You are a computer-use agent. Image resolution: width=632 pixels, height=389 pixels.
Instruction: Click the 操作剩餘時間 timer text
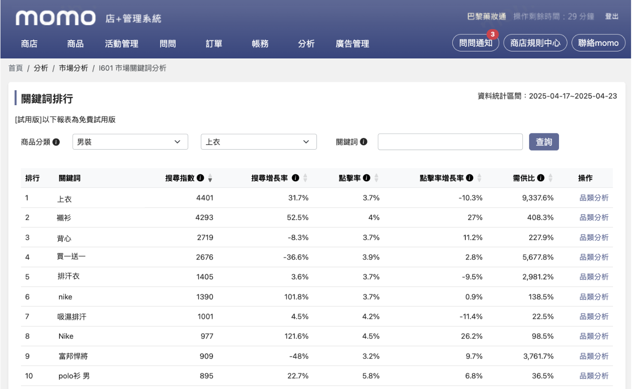(554, 16)
